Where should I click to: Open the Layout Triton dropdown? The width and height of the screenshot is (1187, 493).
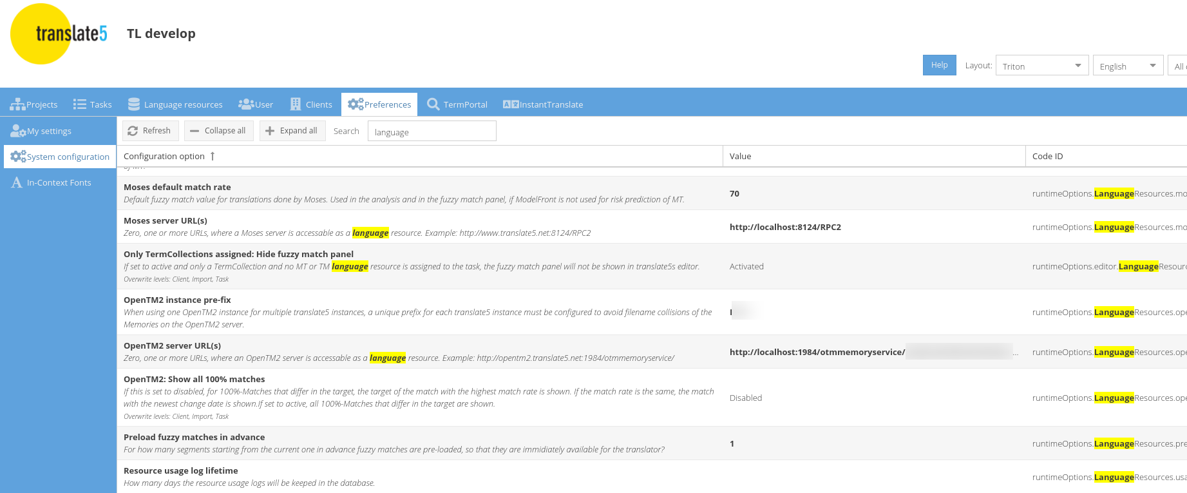pos(1042,66)
